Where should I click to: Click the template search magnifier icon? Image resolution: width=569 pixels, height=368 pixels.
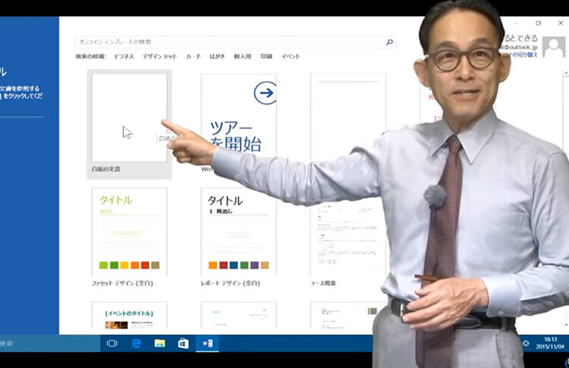click(389, 42)
